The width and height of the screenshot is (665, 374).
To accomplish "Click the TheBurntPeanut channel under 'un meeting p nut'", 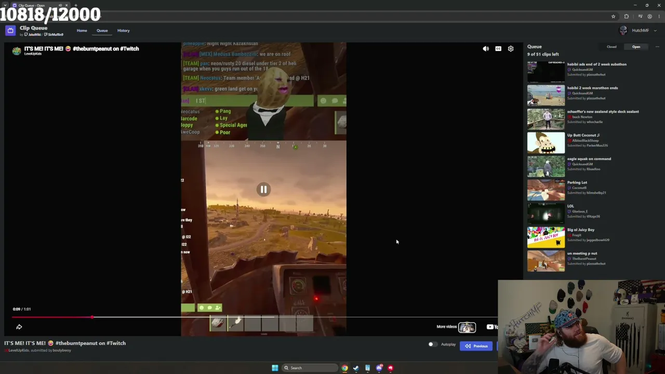I will point(584,259).
